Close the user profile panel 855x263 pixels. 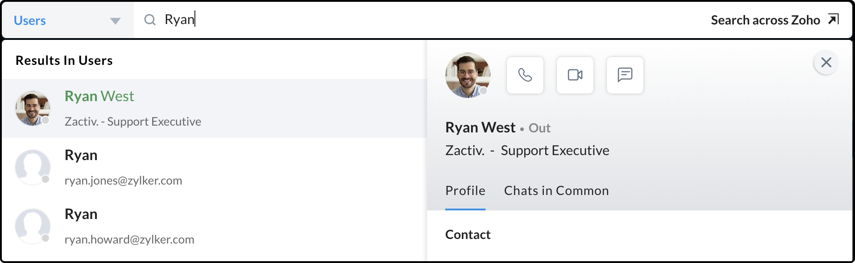826,63
